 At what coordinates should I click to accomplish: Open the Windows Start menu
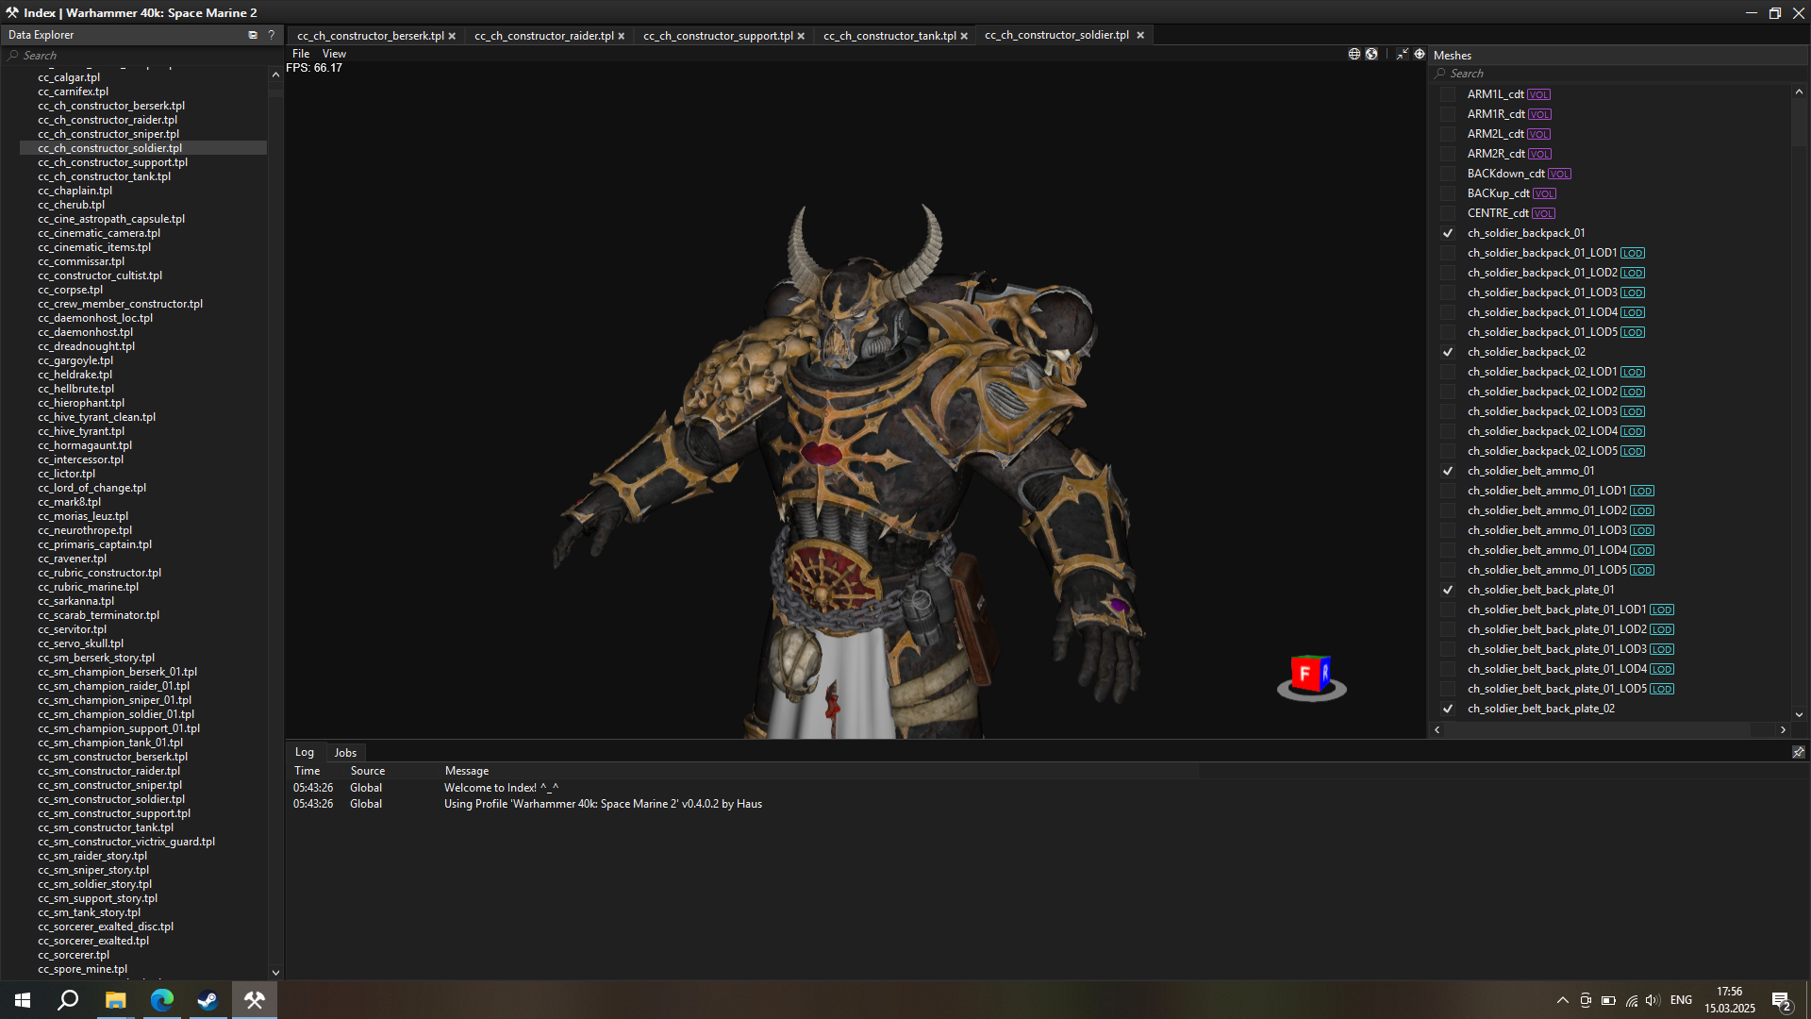(23, 1000)
